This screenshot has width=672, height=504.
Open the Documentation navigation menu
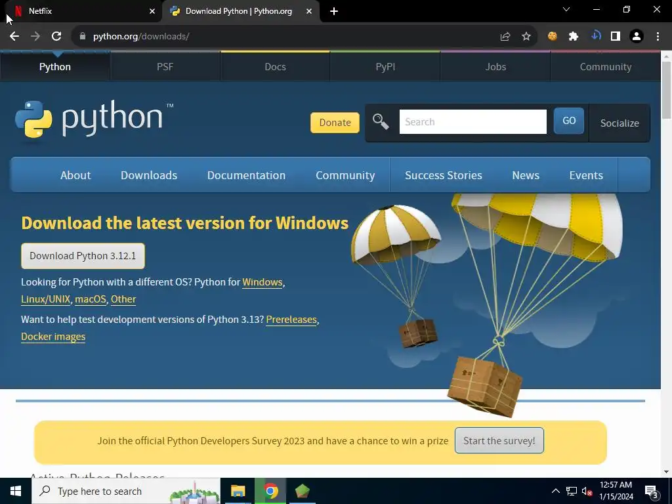pyautogui.click(x=246, y=175)
